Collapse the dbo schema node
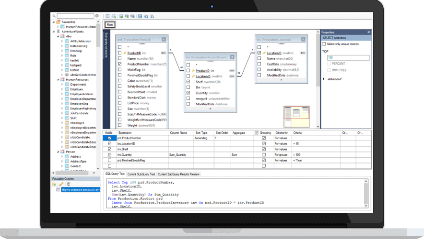Viewport: 424px width, 239px height. 58,36
